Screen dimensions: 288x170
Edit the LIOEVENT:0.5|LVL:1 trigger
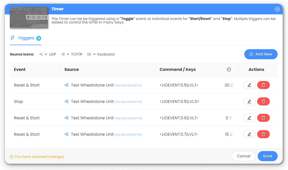click(249, 85)
